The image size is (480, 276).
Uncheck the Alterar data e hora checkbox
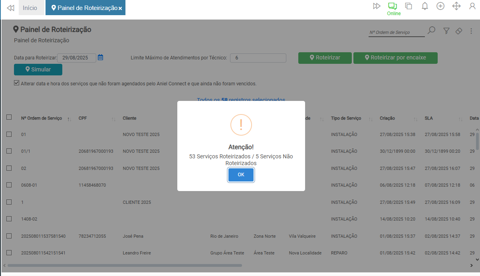[16, 83]
